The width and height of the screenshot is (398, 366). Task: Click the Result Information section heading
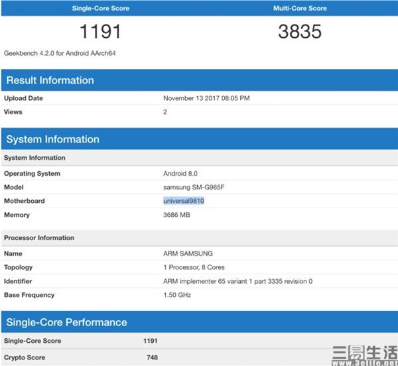pos(50,80)
